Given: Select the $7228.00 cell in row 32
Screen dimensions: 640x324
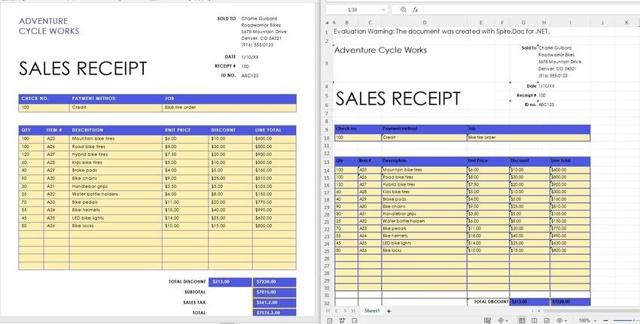Looking at the screenshot, I should tap(570, 302).
